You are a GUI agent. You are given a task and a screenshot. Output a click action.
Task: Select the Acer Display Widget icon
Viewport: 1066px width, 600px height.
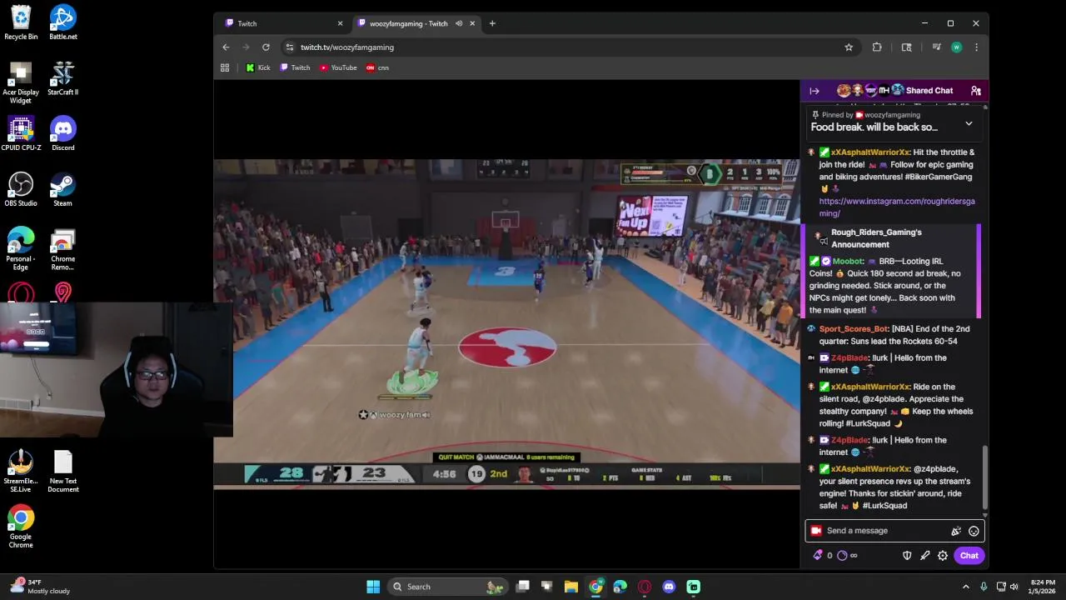click(21, 83)
